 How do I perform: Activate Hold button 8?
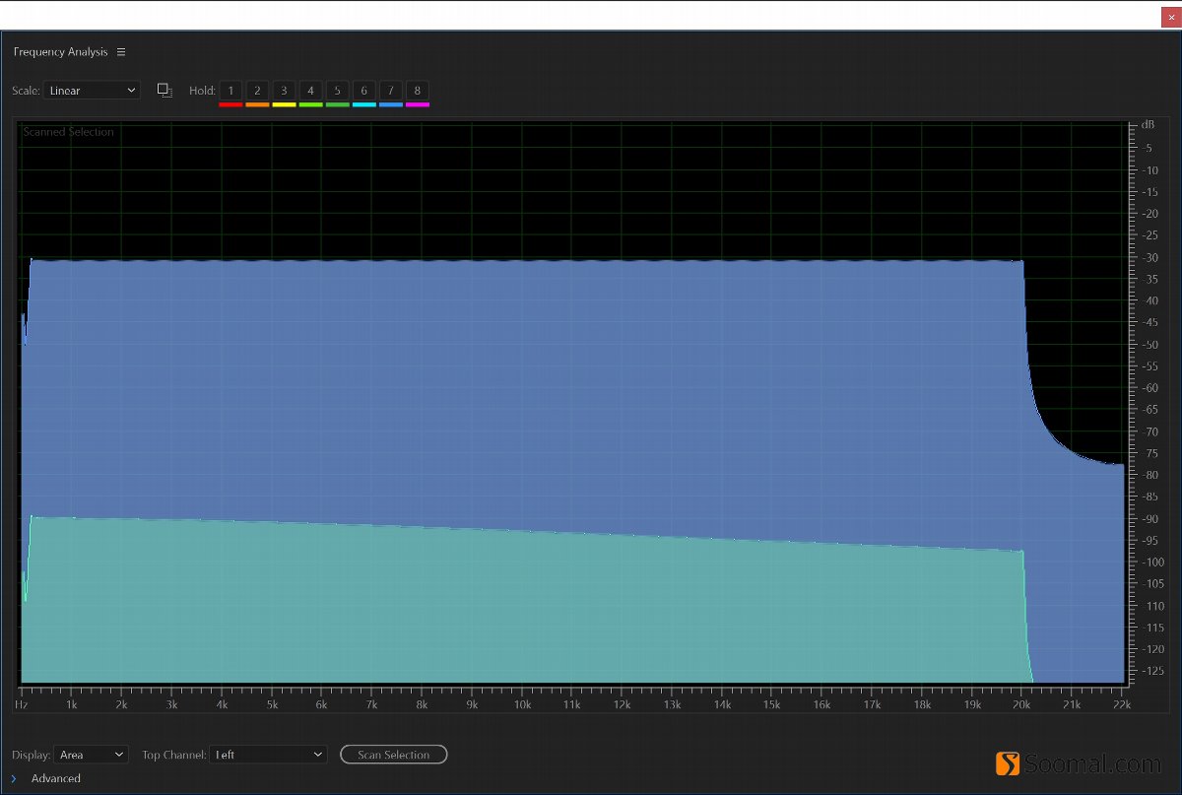418,91
